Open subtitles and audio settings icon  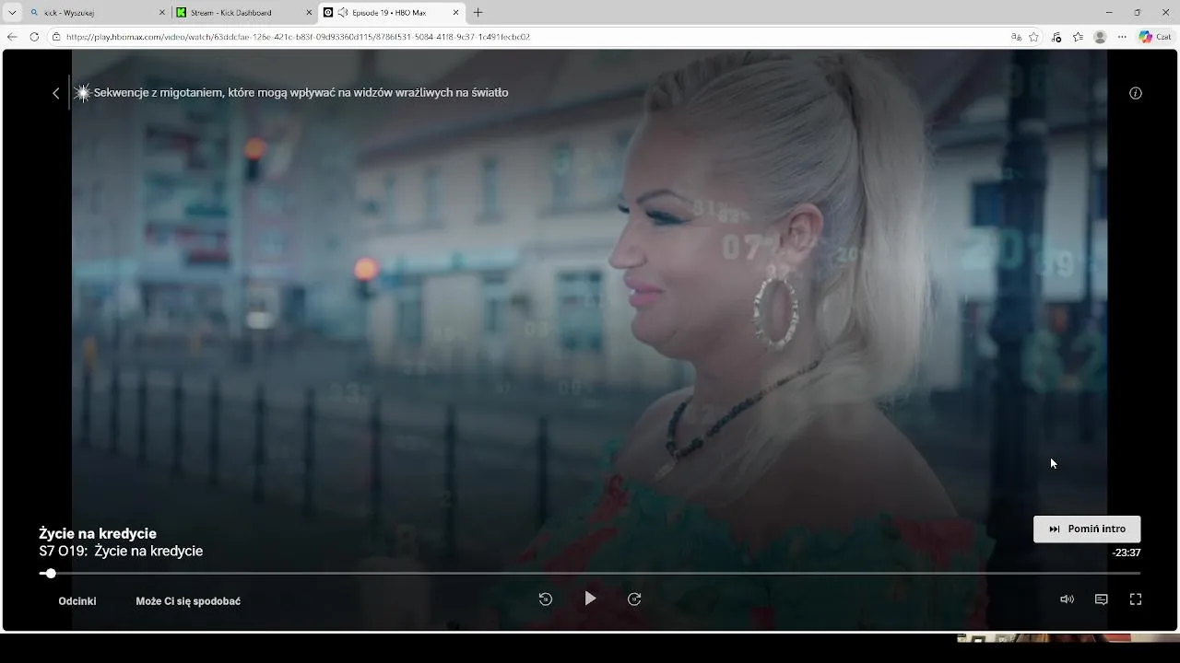pos(1101,599)
